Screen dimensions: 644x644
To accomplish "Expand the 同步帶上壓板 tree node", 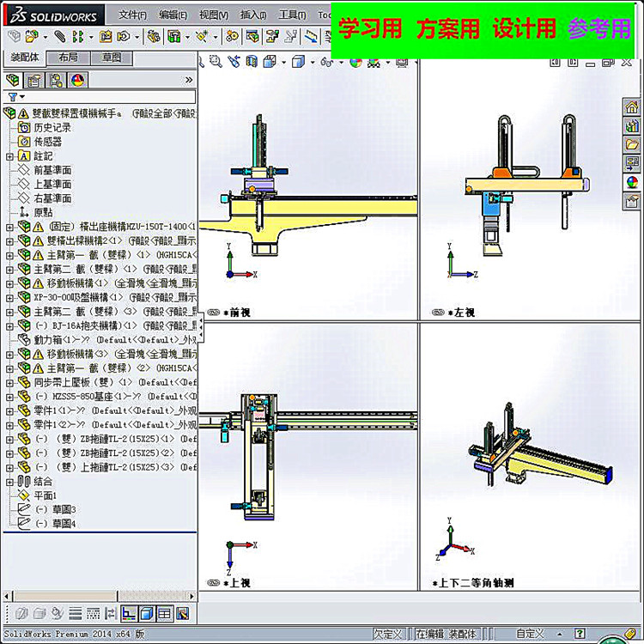I will 9,383.
